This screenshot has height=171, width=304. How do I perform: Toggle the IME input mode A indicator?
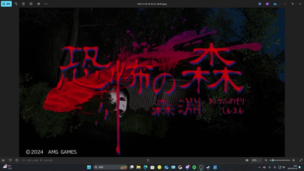[275, 167]
